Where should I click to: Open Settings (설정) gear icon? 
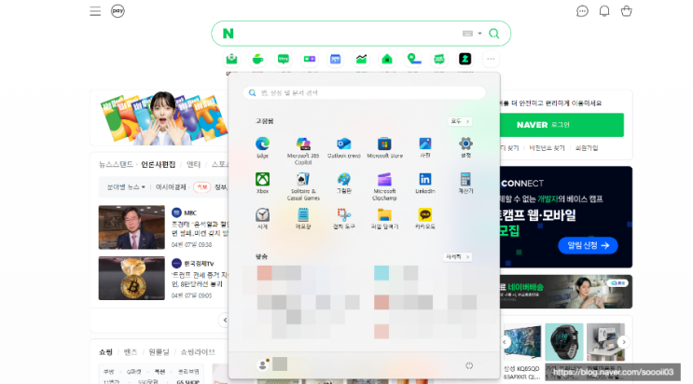(465, 144)
